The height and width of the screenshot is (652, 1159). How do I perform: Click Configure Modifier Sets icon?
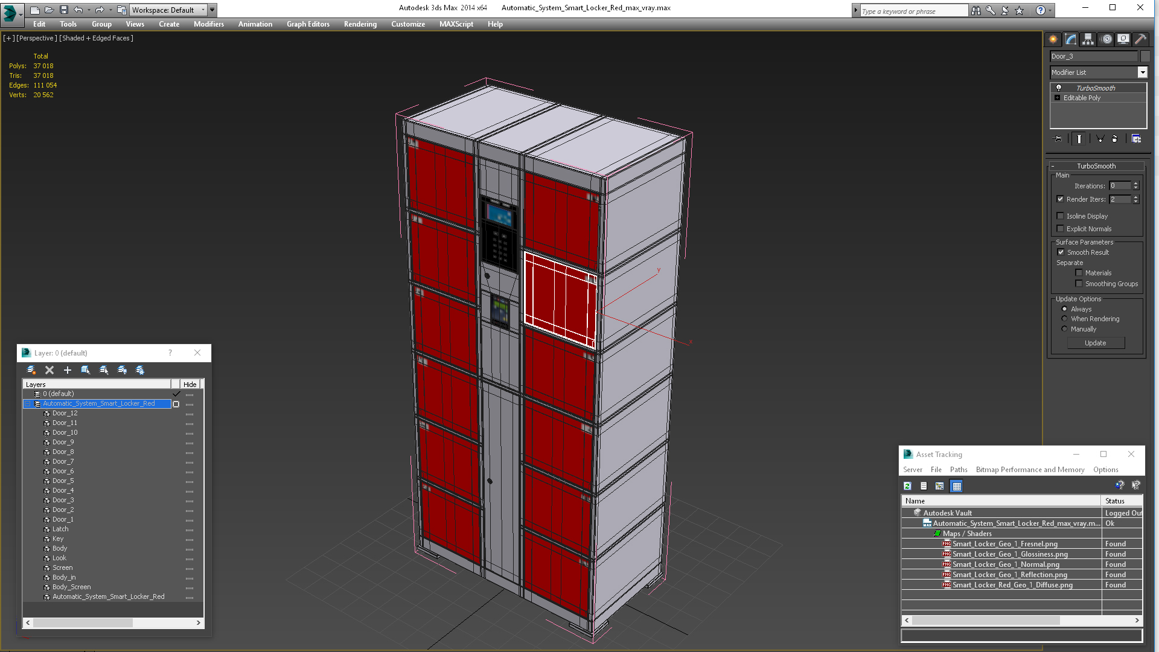pyautogui.click(x=1136, y=139)
